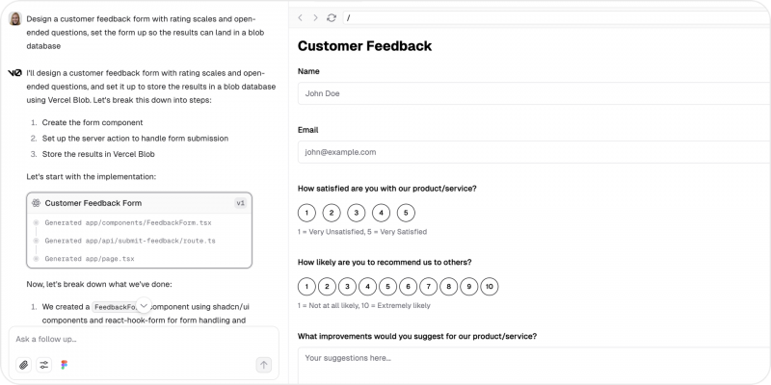Click the browser forward arrow icon
The width and height of the screenshot is (771, 385).
tap(315, 17)
